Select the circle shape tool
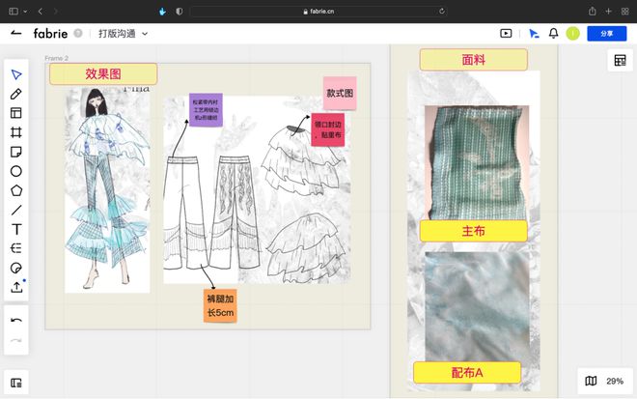The height and width of the screenshot is (399, 637). click(16, 171)
